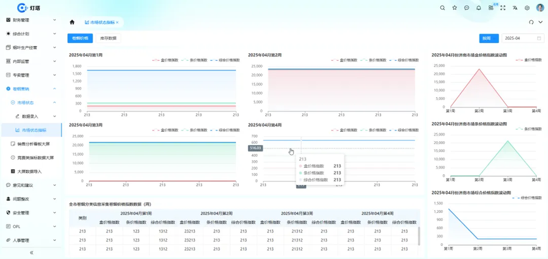Collapse the 市场状态 submenu chevron

[55, 103]
